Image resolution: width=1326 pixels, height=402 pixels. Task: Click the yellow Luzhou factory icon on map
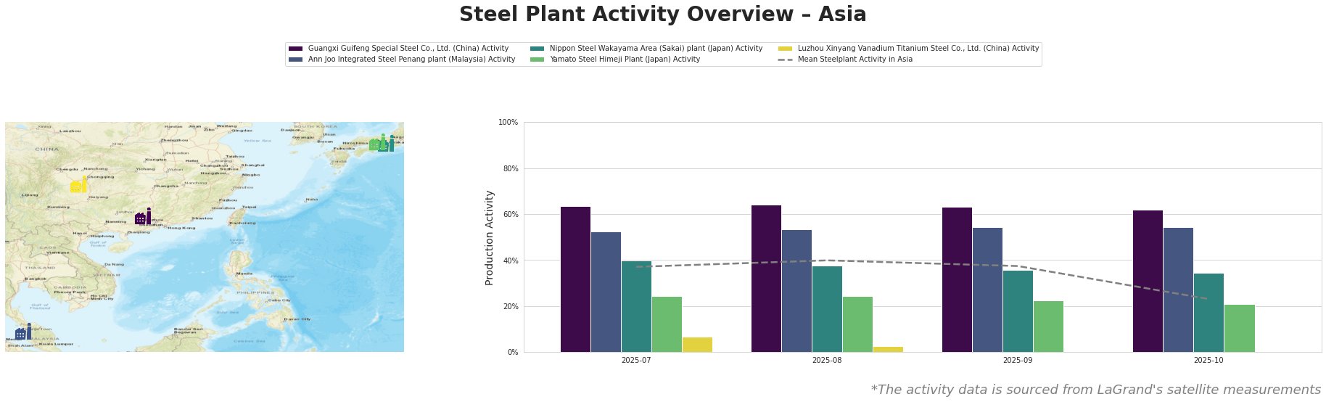pos(78,185)
